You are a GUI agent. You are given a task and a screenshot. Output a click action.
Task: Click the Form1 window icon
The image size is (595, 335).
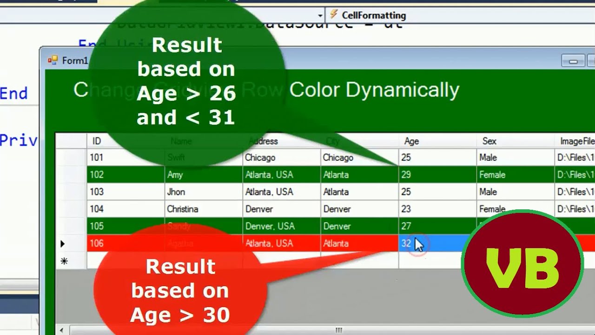pyautogui.click(x=53, y=60)
